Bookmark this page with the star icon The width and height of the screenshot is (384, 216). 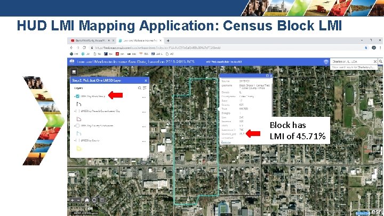366,48
